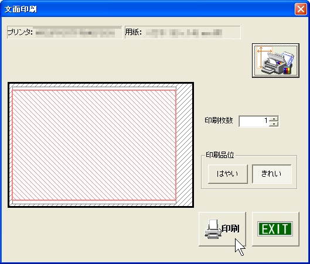
Task: Select はやい print quality
Action: click(x=228, y=174)
